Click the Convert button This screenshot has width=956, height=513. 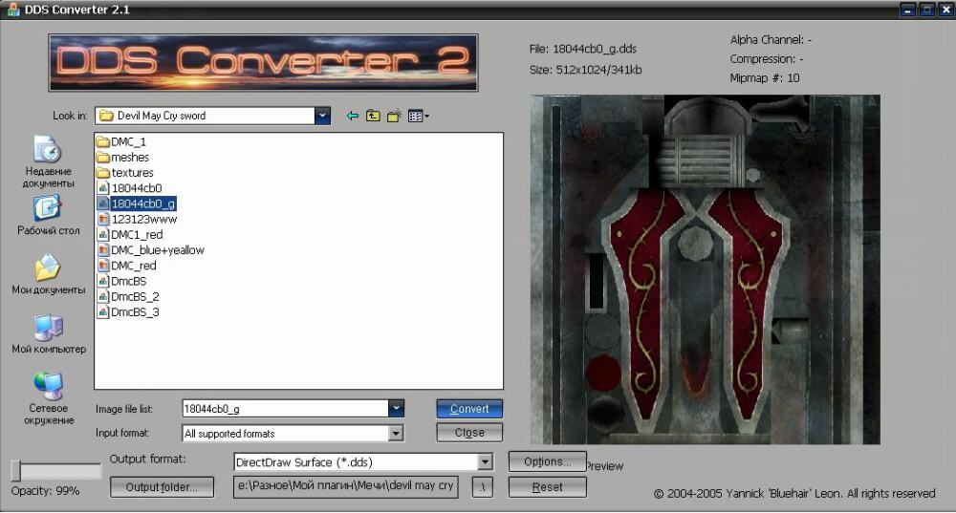point(469,409)
